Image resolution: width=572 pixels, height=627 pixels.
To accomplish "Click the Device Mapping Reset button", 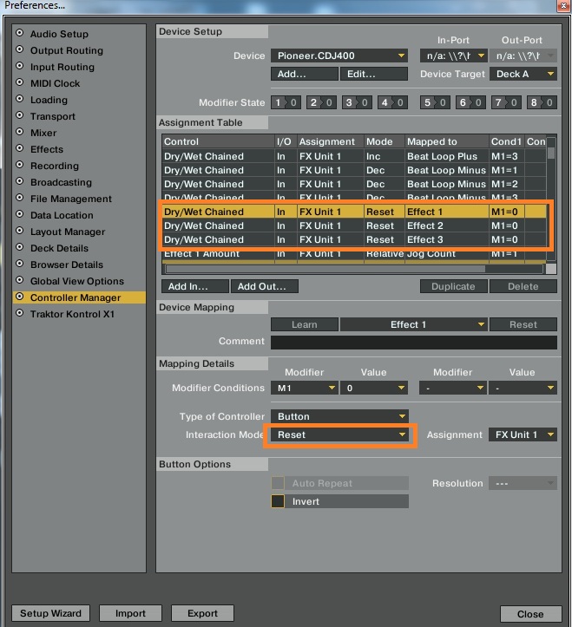I will coord(523,324).
